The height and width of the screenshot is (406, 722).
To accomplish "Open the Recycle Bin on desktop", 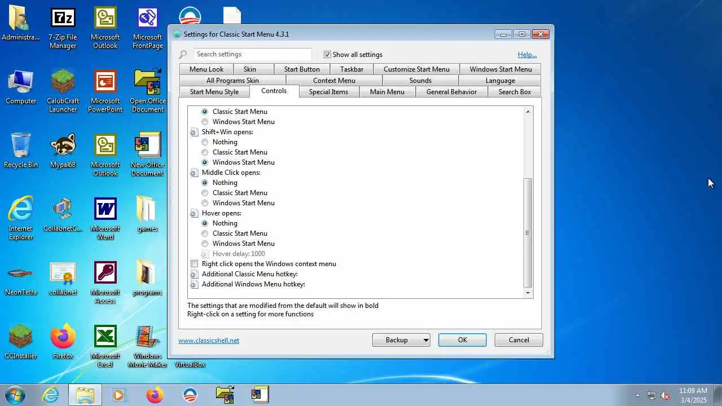I will click(x=21, y=151).
